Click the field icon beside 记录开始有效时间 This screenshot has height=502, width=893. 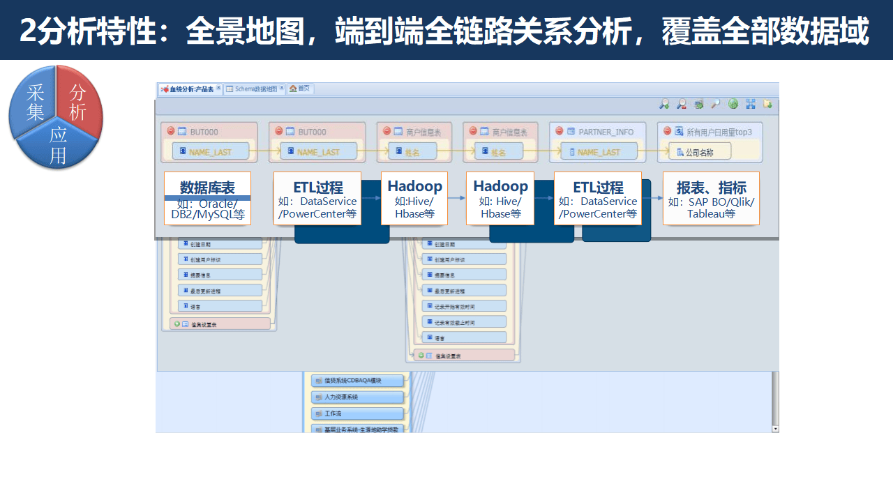pyautogui.click(x=429, y=306)
